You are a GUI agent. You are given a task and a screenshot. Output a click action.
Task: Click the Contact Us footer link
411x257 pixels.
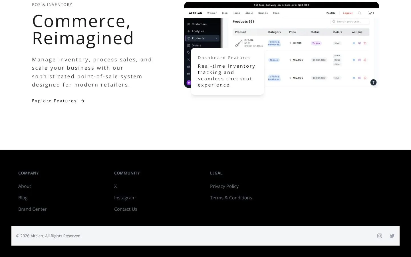click(126, 209)
